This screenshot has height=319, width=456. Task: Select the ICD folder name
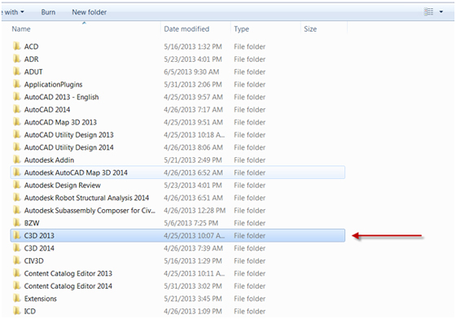click(29, 311)
